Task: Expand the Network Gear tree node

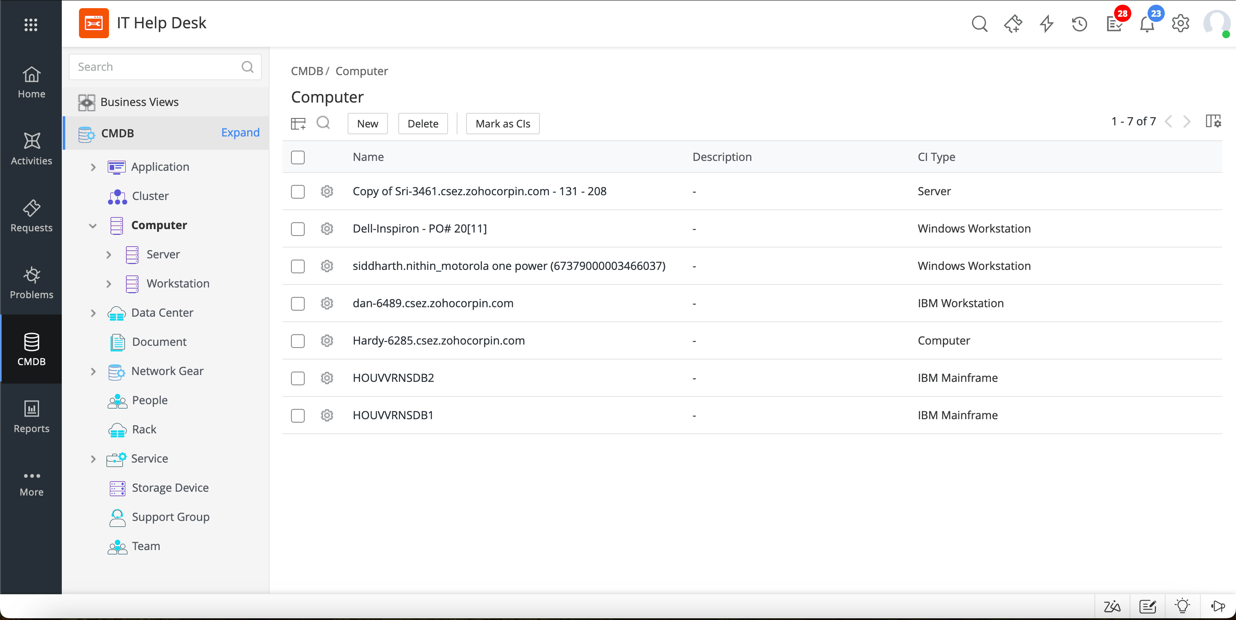Action: [93, 371]
